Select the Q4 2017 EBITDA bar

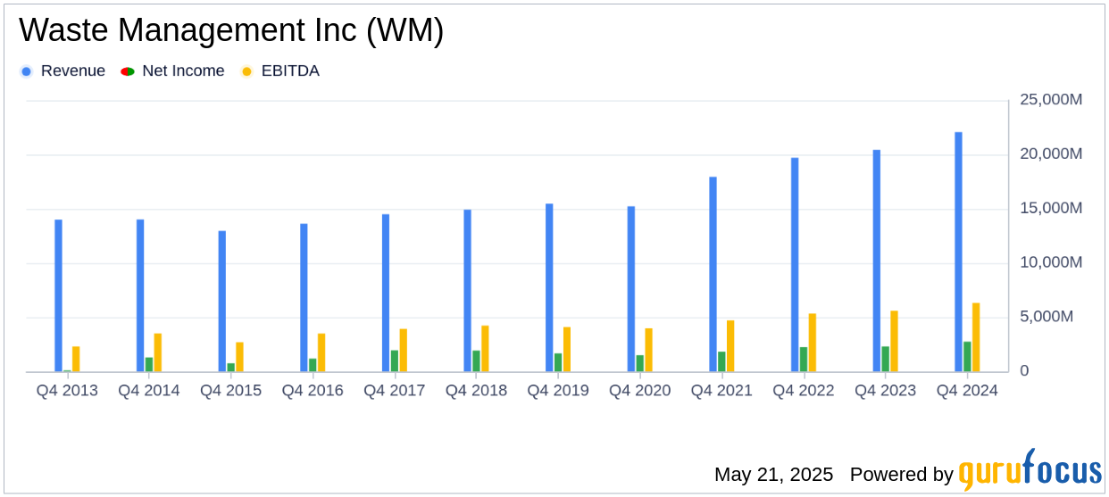click(x=404, y=351)
